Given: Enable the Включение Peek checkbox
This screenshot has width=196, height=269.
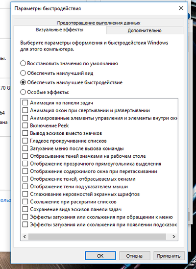Looking at the screenshot, I should tap(25, 125).
